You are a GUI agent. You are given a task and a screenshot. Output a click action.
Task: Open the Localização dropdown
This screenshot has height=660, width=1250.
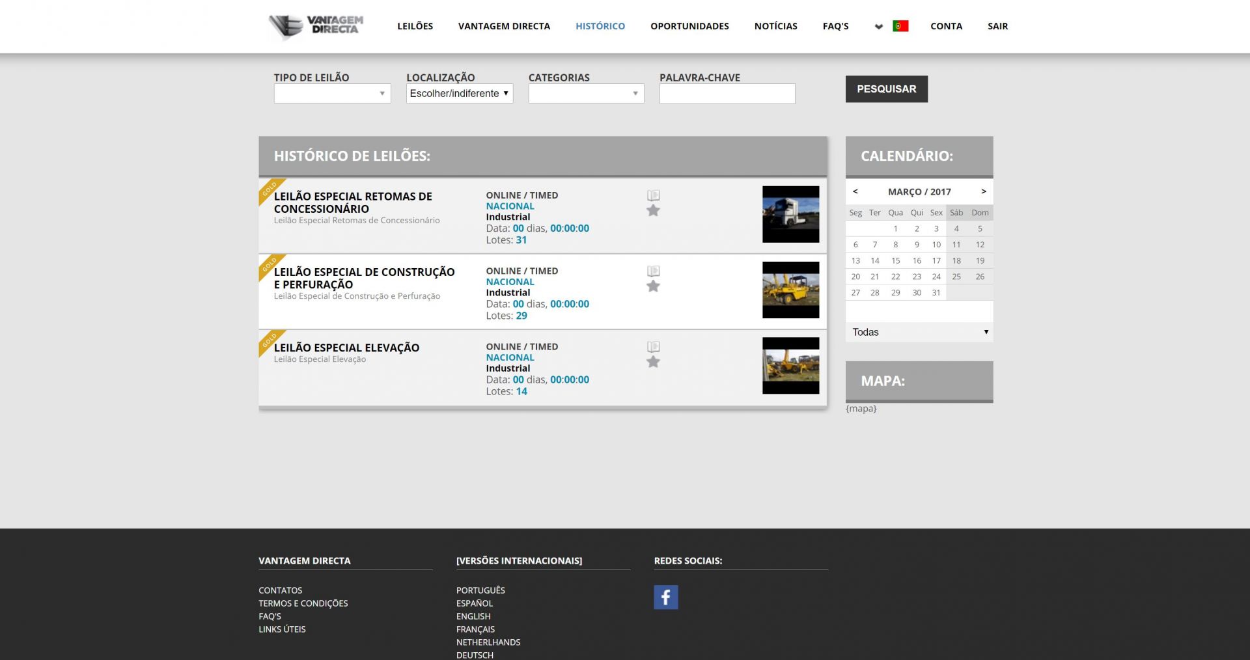pos(459,94)
